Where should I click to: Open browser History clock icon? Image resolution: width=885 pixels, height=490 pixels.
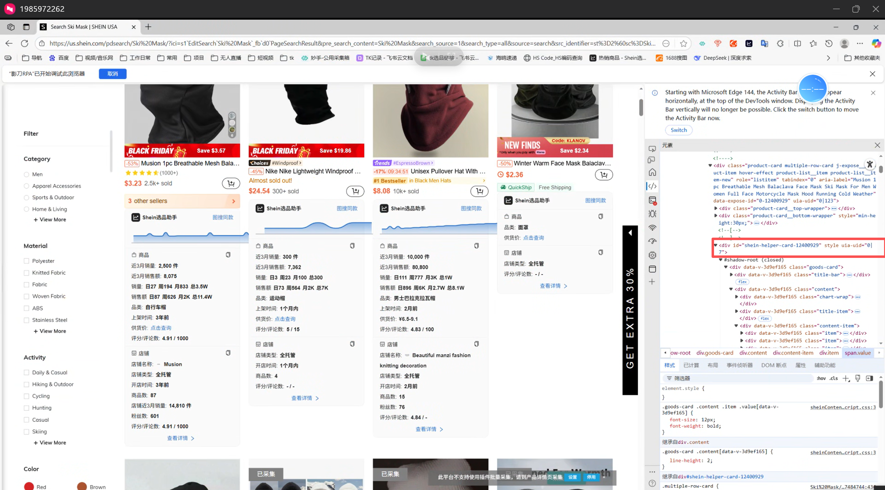pyautogui.click(x=829, y=44)
